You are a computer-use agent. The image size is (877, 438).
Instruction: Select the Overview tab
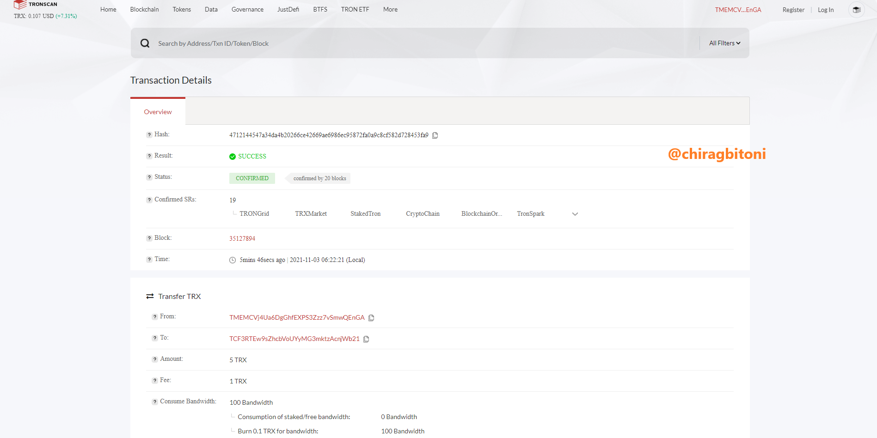[158, 112]
